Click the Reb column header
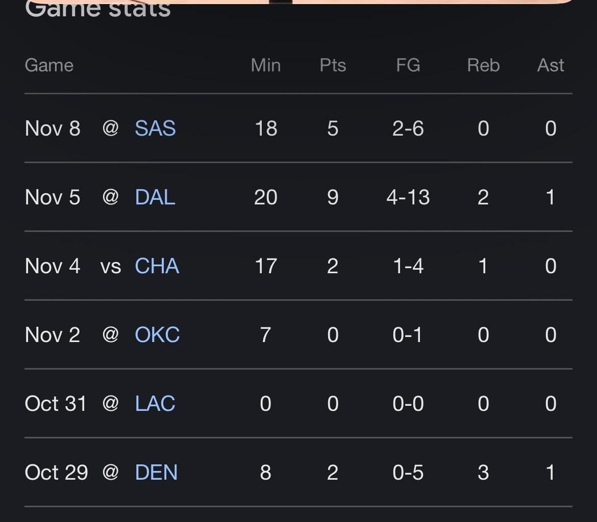 click(x=483, y=65)
